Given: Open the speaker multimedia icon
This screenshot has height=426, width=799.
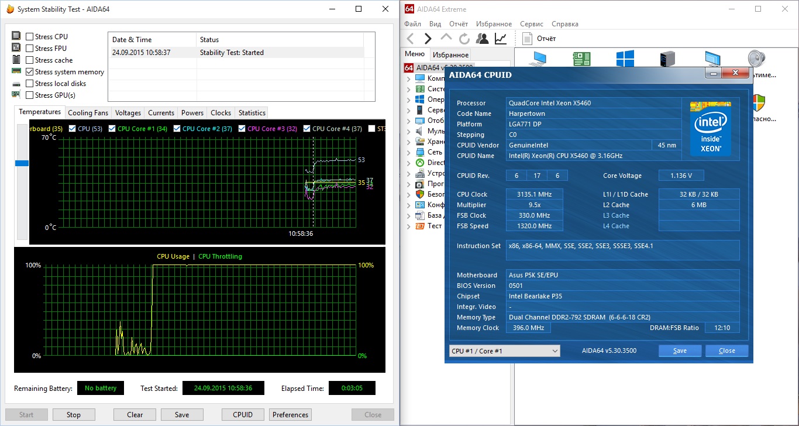Looking at the screenshot, I should [757, 59].
